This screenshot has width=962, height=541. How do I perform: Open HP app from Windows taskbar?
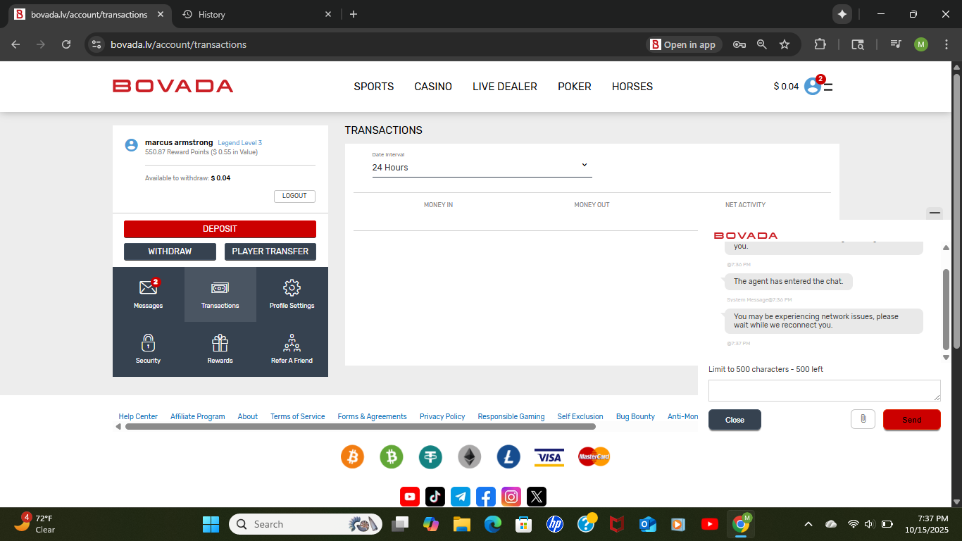pyautogui.click(x=554, y=524)
